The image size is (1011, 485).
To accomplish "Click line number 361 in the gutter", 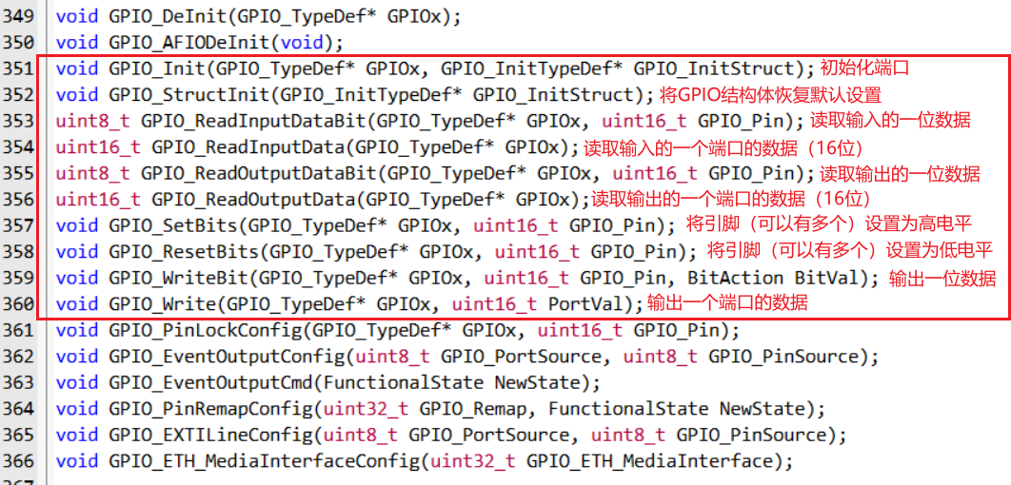I will (19, 330).
